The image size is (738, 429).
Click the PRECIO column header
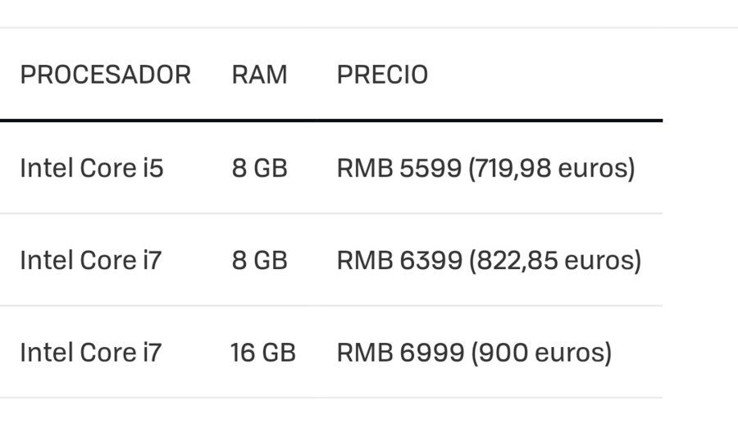pyautogui.click(x=382, y=75)
